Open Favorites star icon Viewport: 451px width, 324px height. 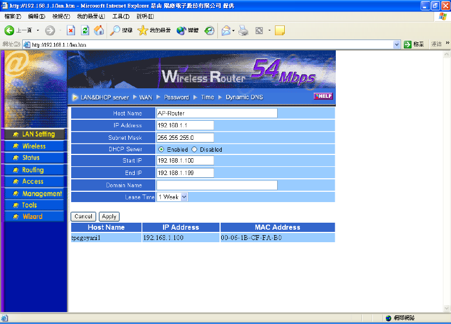143,30
